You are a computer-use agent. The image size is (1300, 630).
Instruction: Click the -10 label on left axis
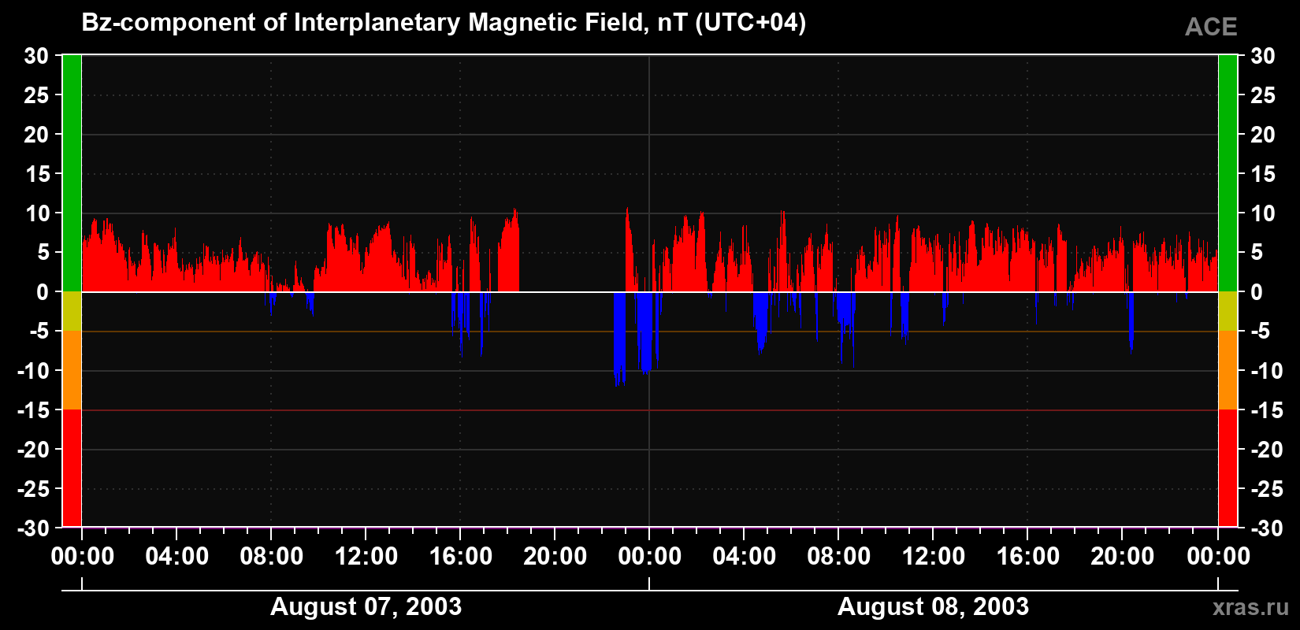click(33, 371)
